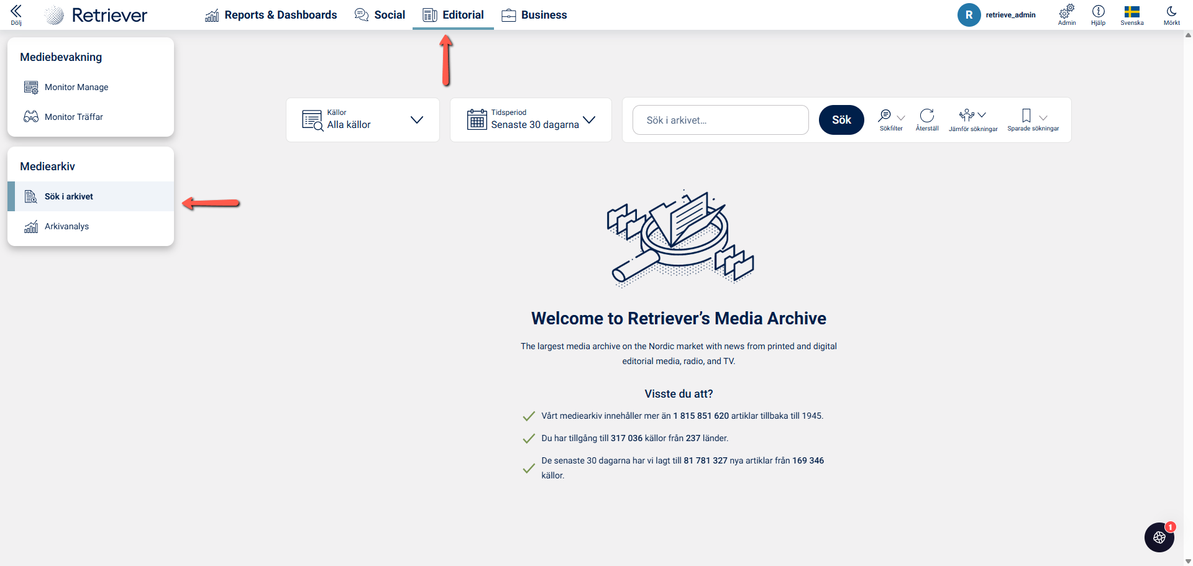Click the Mediebevakning section heading
This screenshot has height=566, width=1193.
tap(61, 57)
